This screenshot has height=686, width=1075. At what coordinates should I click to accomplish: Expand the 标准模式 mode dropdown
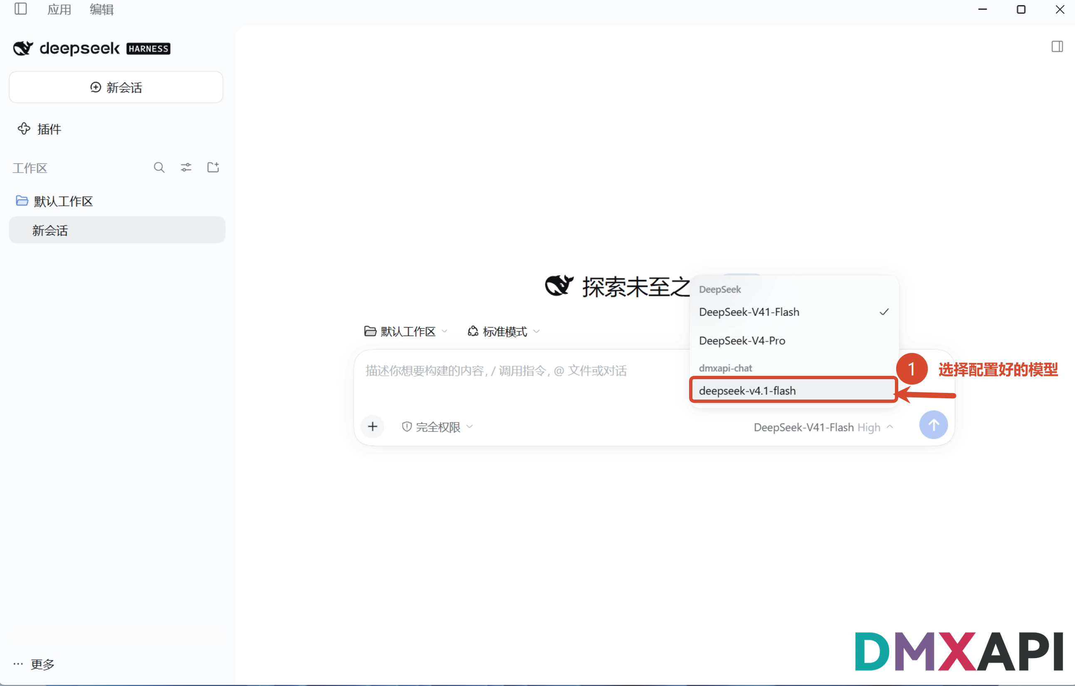[x=504, y=332]
